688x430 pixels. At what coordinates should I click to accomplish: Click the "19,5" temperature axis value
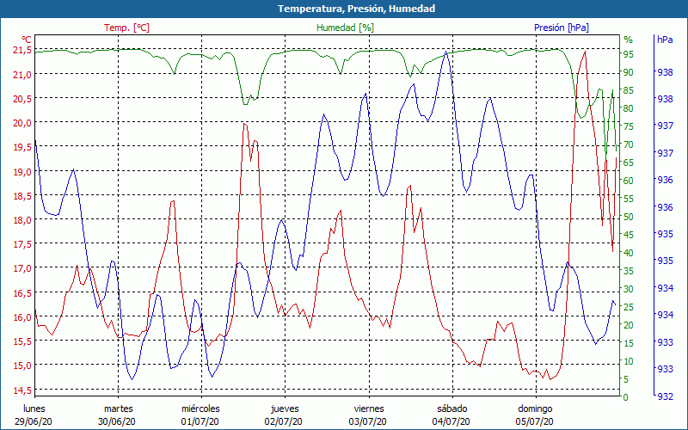coord(22,147)
